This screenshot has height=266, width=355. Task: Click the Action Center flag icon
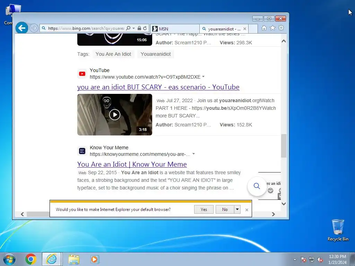pos(303,259)
